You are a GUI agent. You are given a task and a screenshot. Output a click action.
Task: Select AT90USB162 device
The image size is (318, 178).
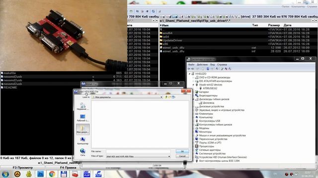tap(210, 89)
